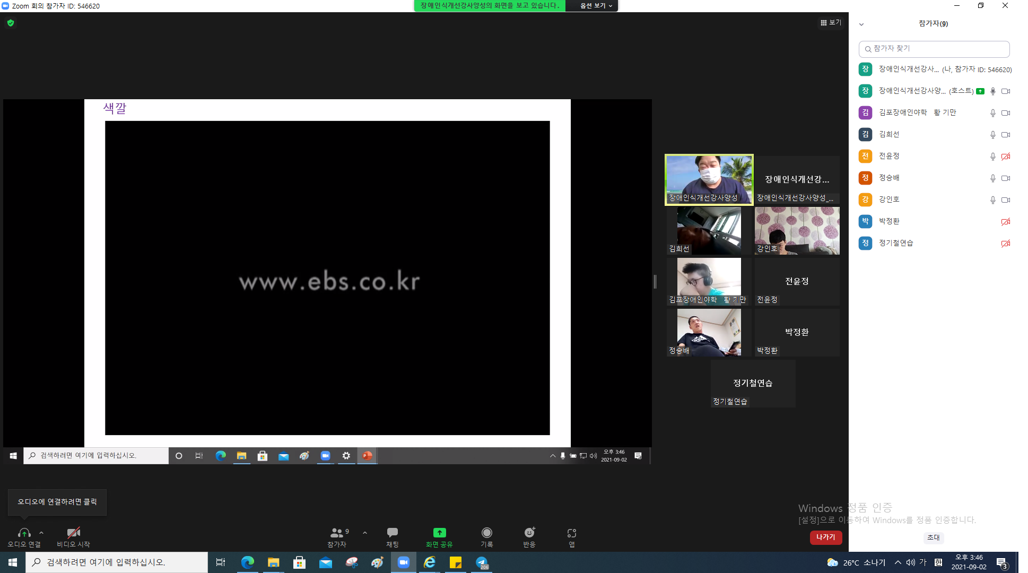This screenshot has height=573, width=1028.
Task: Show hidden tray icons chevron
Action: click(x=898, y=562)
